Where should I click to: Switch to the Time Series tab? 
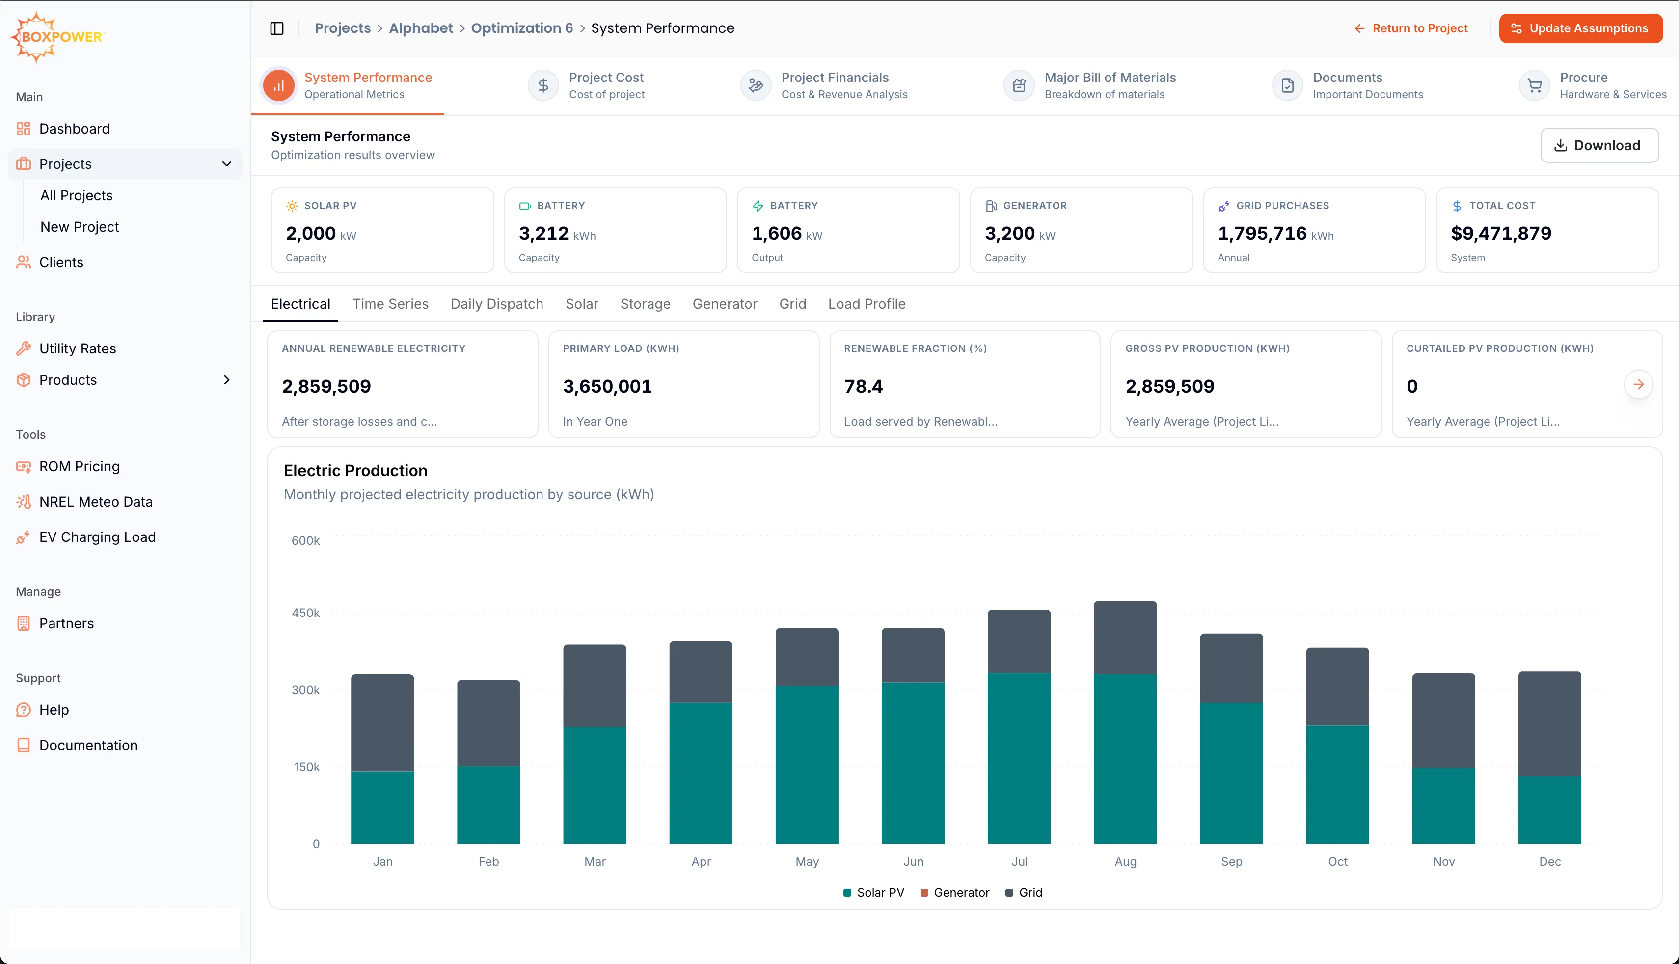pos(391,304)
